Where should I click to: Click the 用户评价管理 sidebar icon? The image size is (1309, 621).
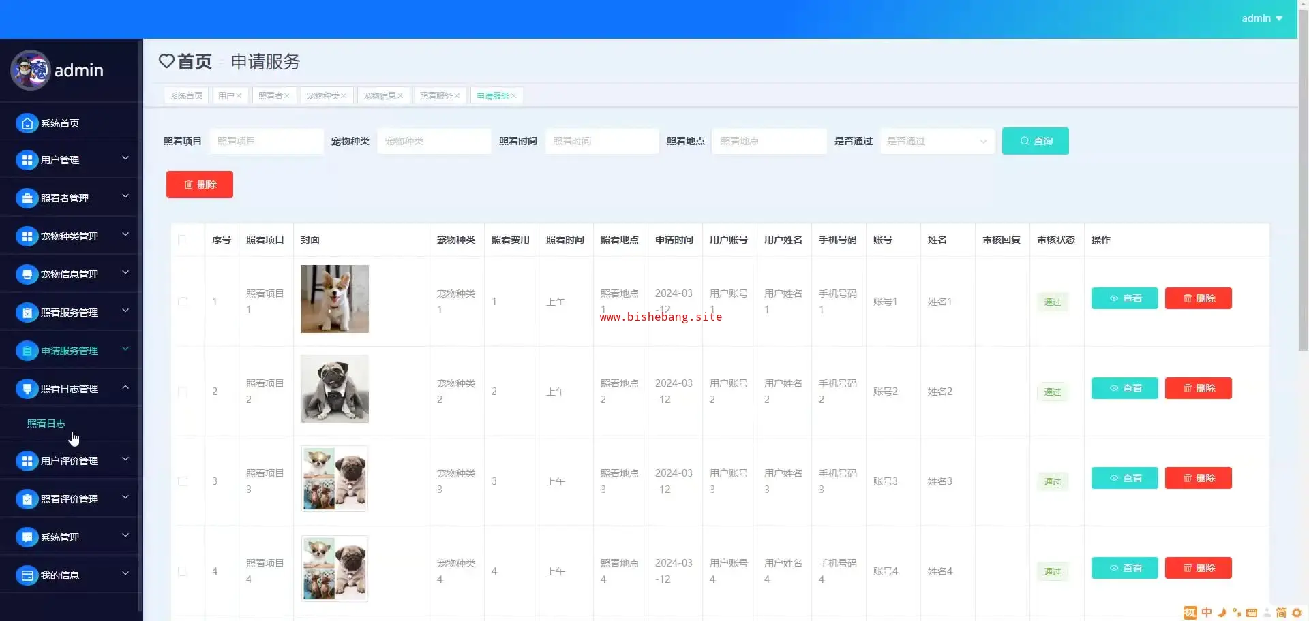27,461
